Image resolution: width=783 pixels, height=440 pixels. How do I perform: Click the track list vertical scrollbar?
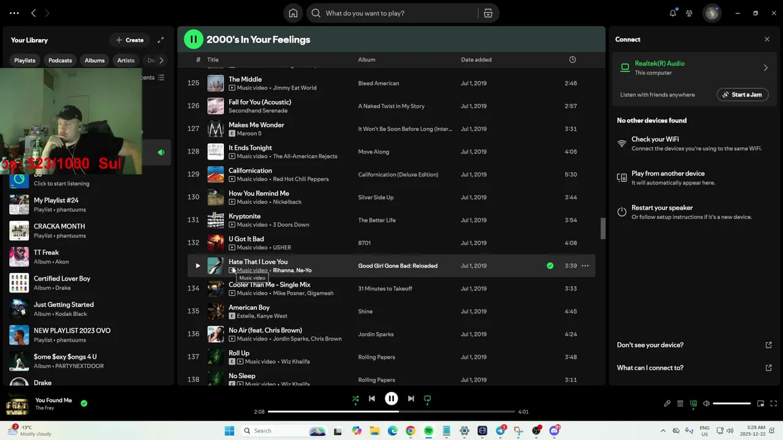pos(603,229)
